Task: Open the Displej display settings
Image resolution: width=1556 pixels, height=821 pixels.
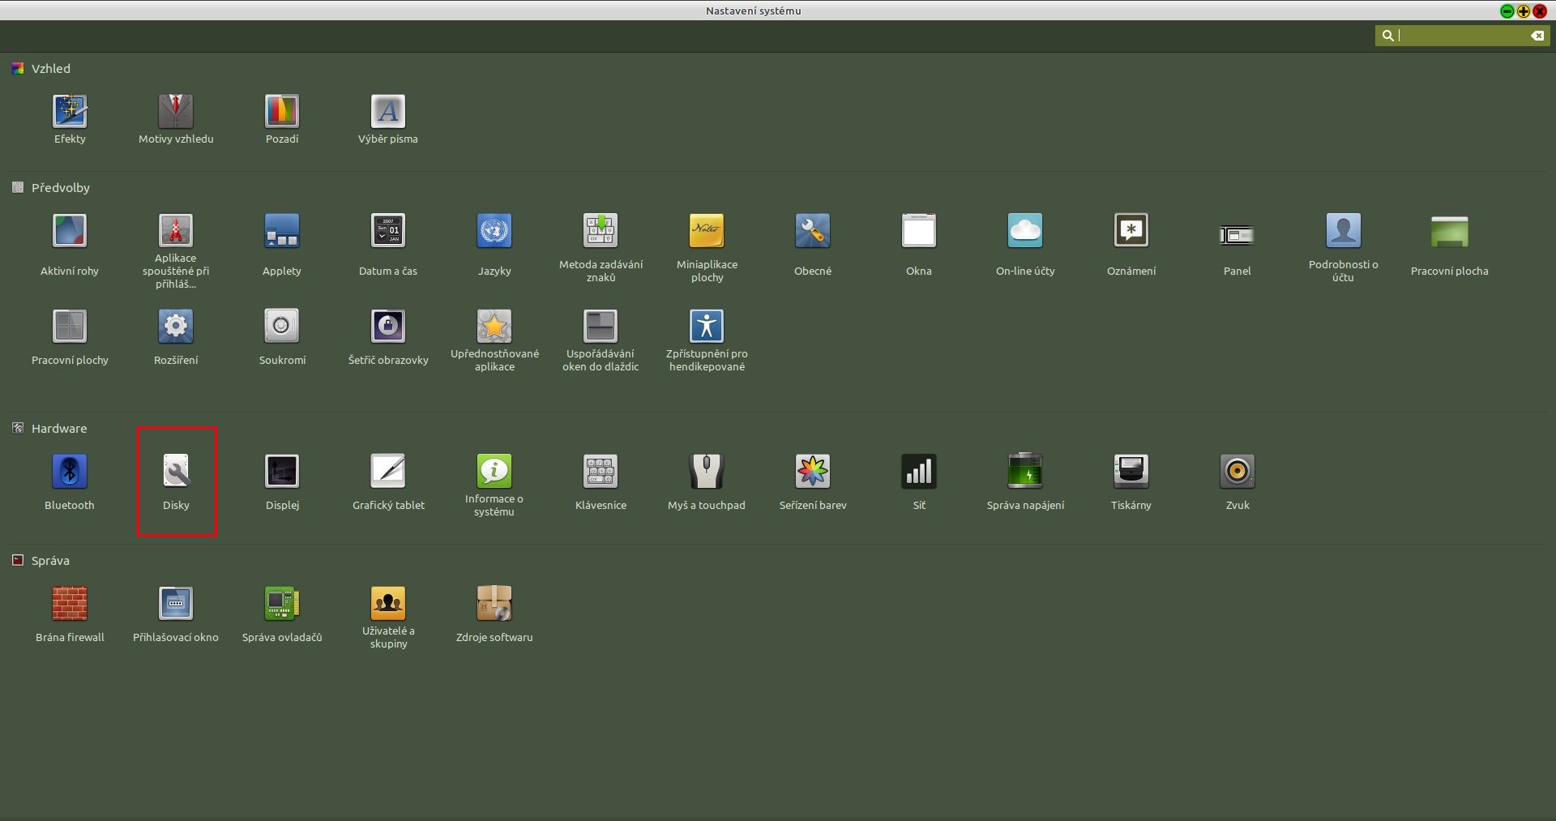Action: (x=282, y=472)
